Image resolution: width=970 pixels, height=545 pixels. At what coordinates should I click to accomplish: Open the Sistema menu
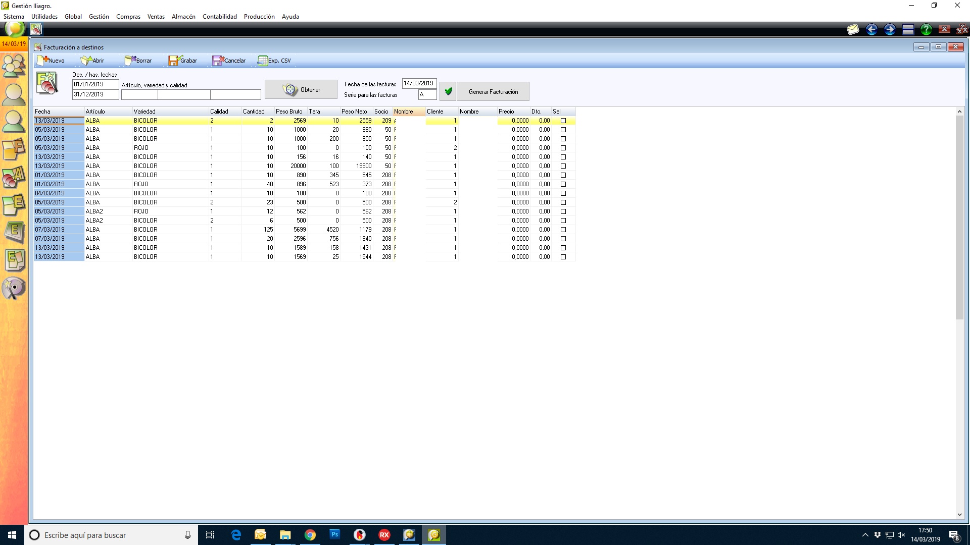click(x=14, y=17)
